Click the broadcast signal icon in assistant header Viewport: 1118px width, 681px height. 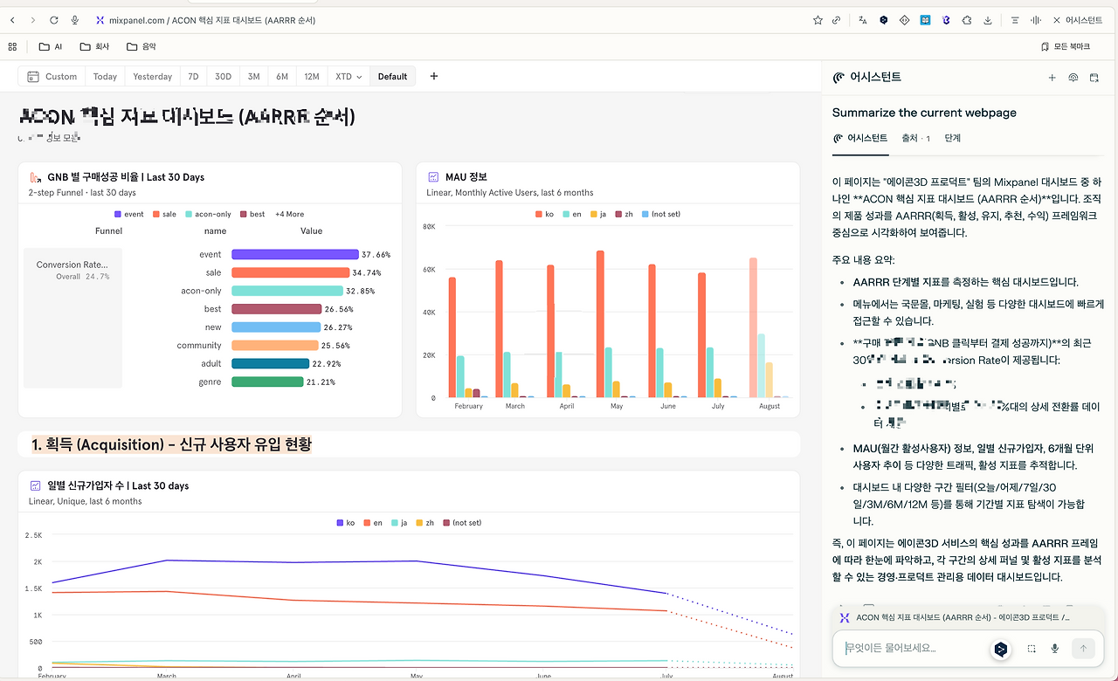[x=1073, y=78]
